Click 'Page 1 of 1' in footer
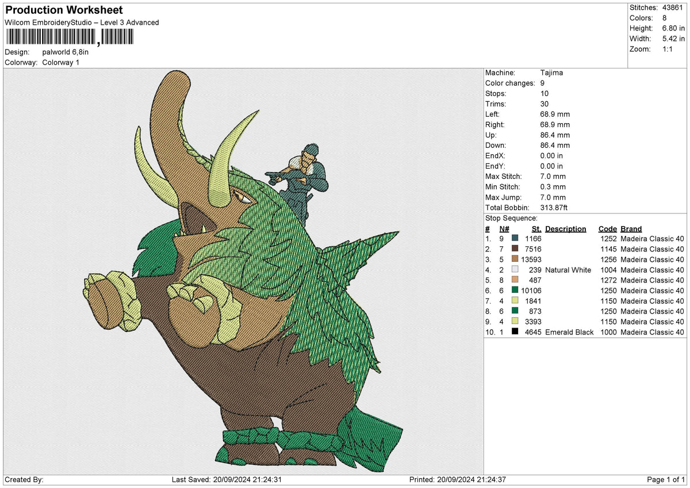The height and width of the screenshot is (488, 690). [x=666, y=480]
